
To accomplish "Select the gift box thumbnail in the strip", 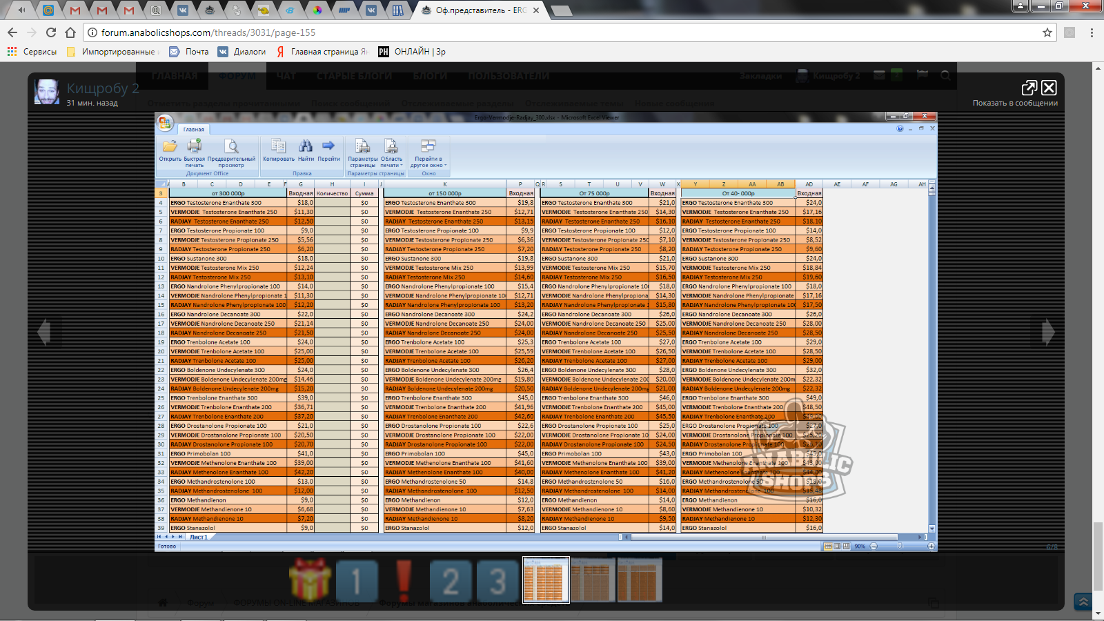I will click(x=310, y=580).
